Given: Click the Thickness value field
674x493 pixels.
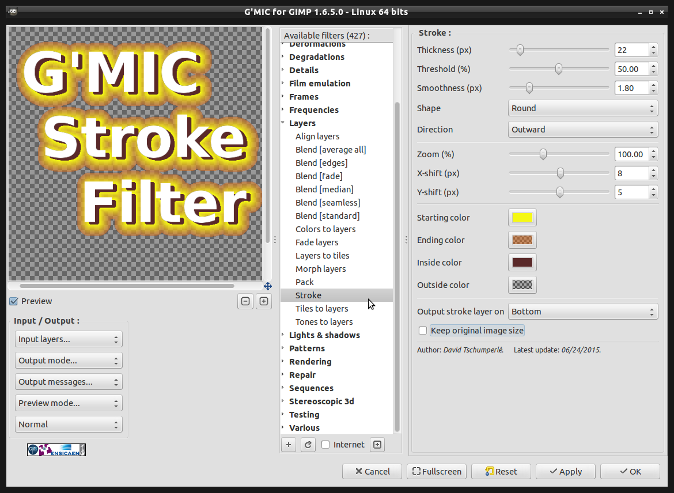Looking at the screenshot, I should (632, 50).
